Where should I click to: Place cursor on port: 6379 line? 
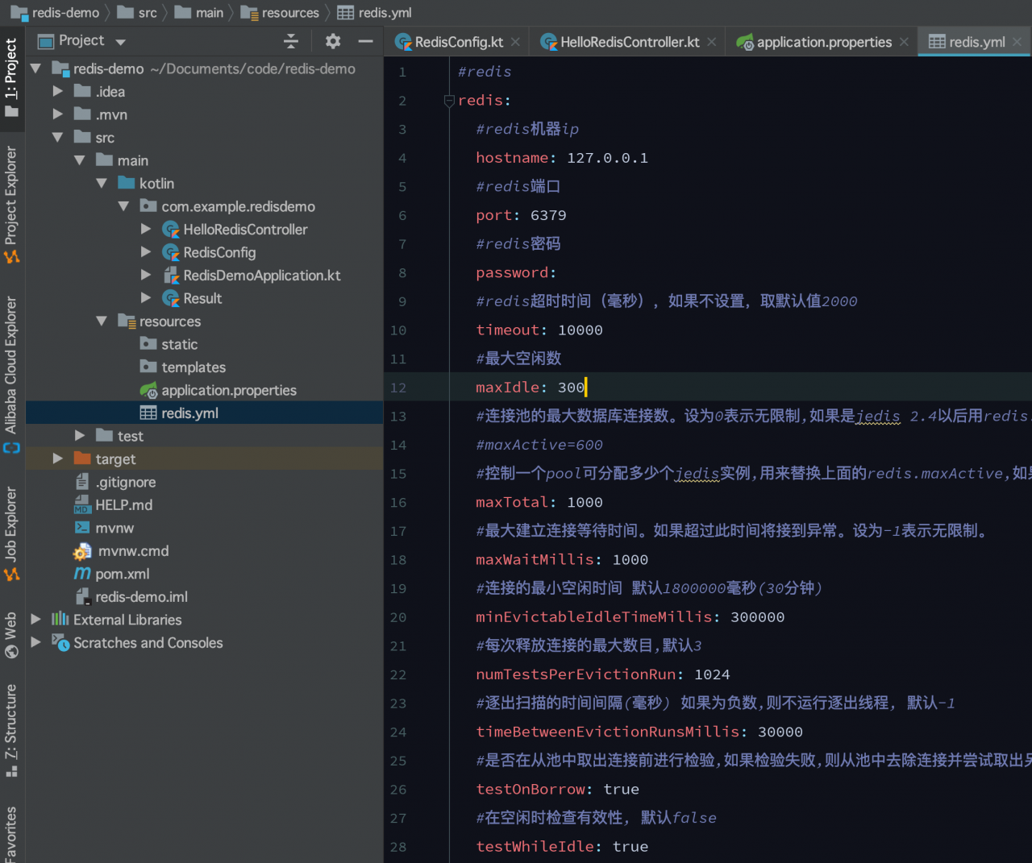pos(521,215)
